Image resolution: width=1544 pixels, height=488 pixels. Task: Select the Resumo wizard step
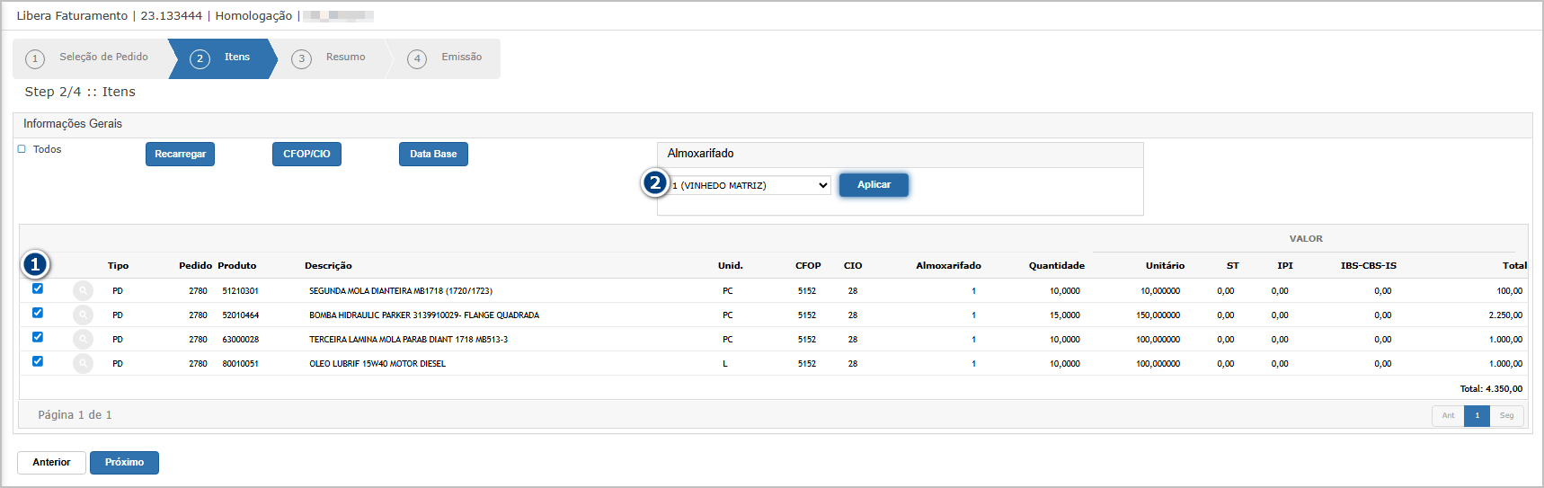point(333,58)
